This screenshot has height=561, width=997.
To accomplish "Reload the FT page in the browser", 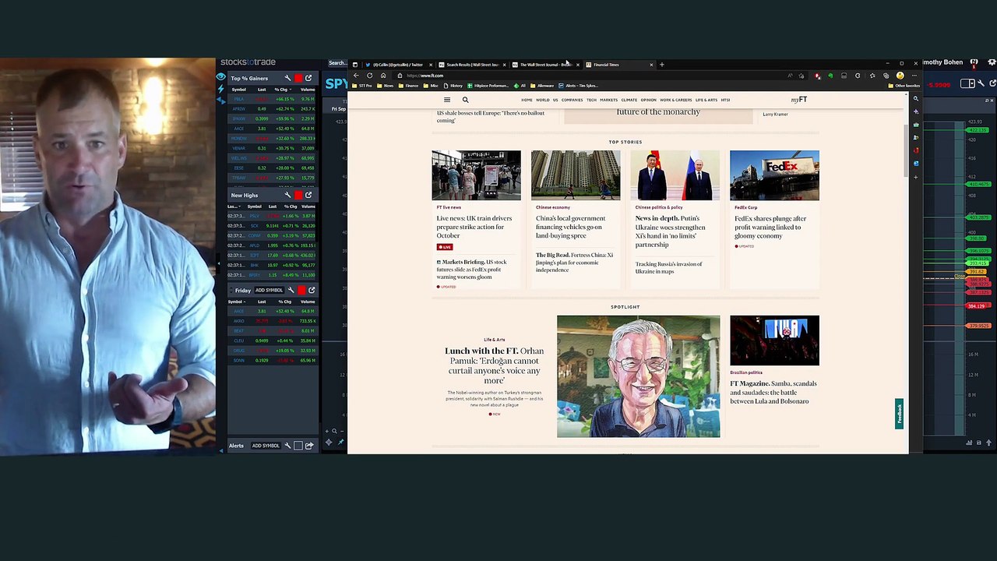I will click(x=369, y=76).
